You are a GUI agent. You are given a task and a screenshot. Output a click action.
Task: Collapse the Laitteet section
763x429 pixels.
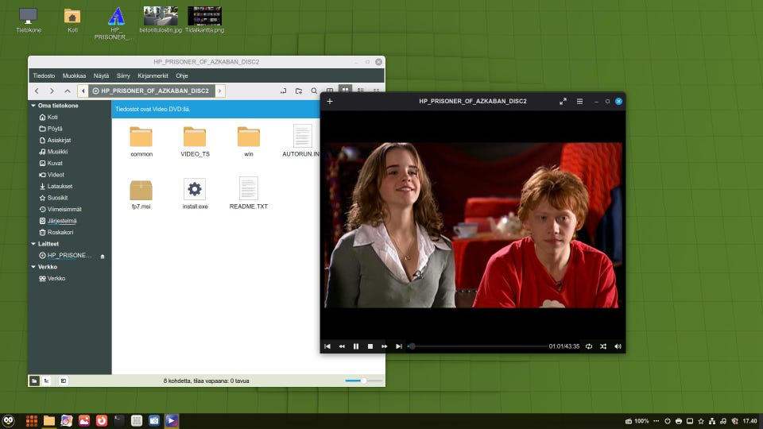coord(33,244)
